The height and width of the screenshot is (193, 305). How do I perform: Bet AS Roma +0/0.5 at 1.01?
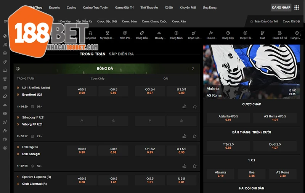point(275,118)
